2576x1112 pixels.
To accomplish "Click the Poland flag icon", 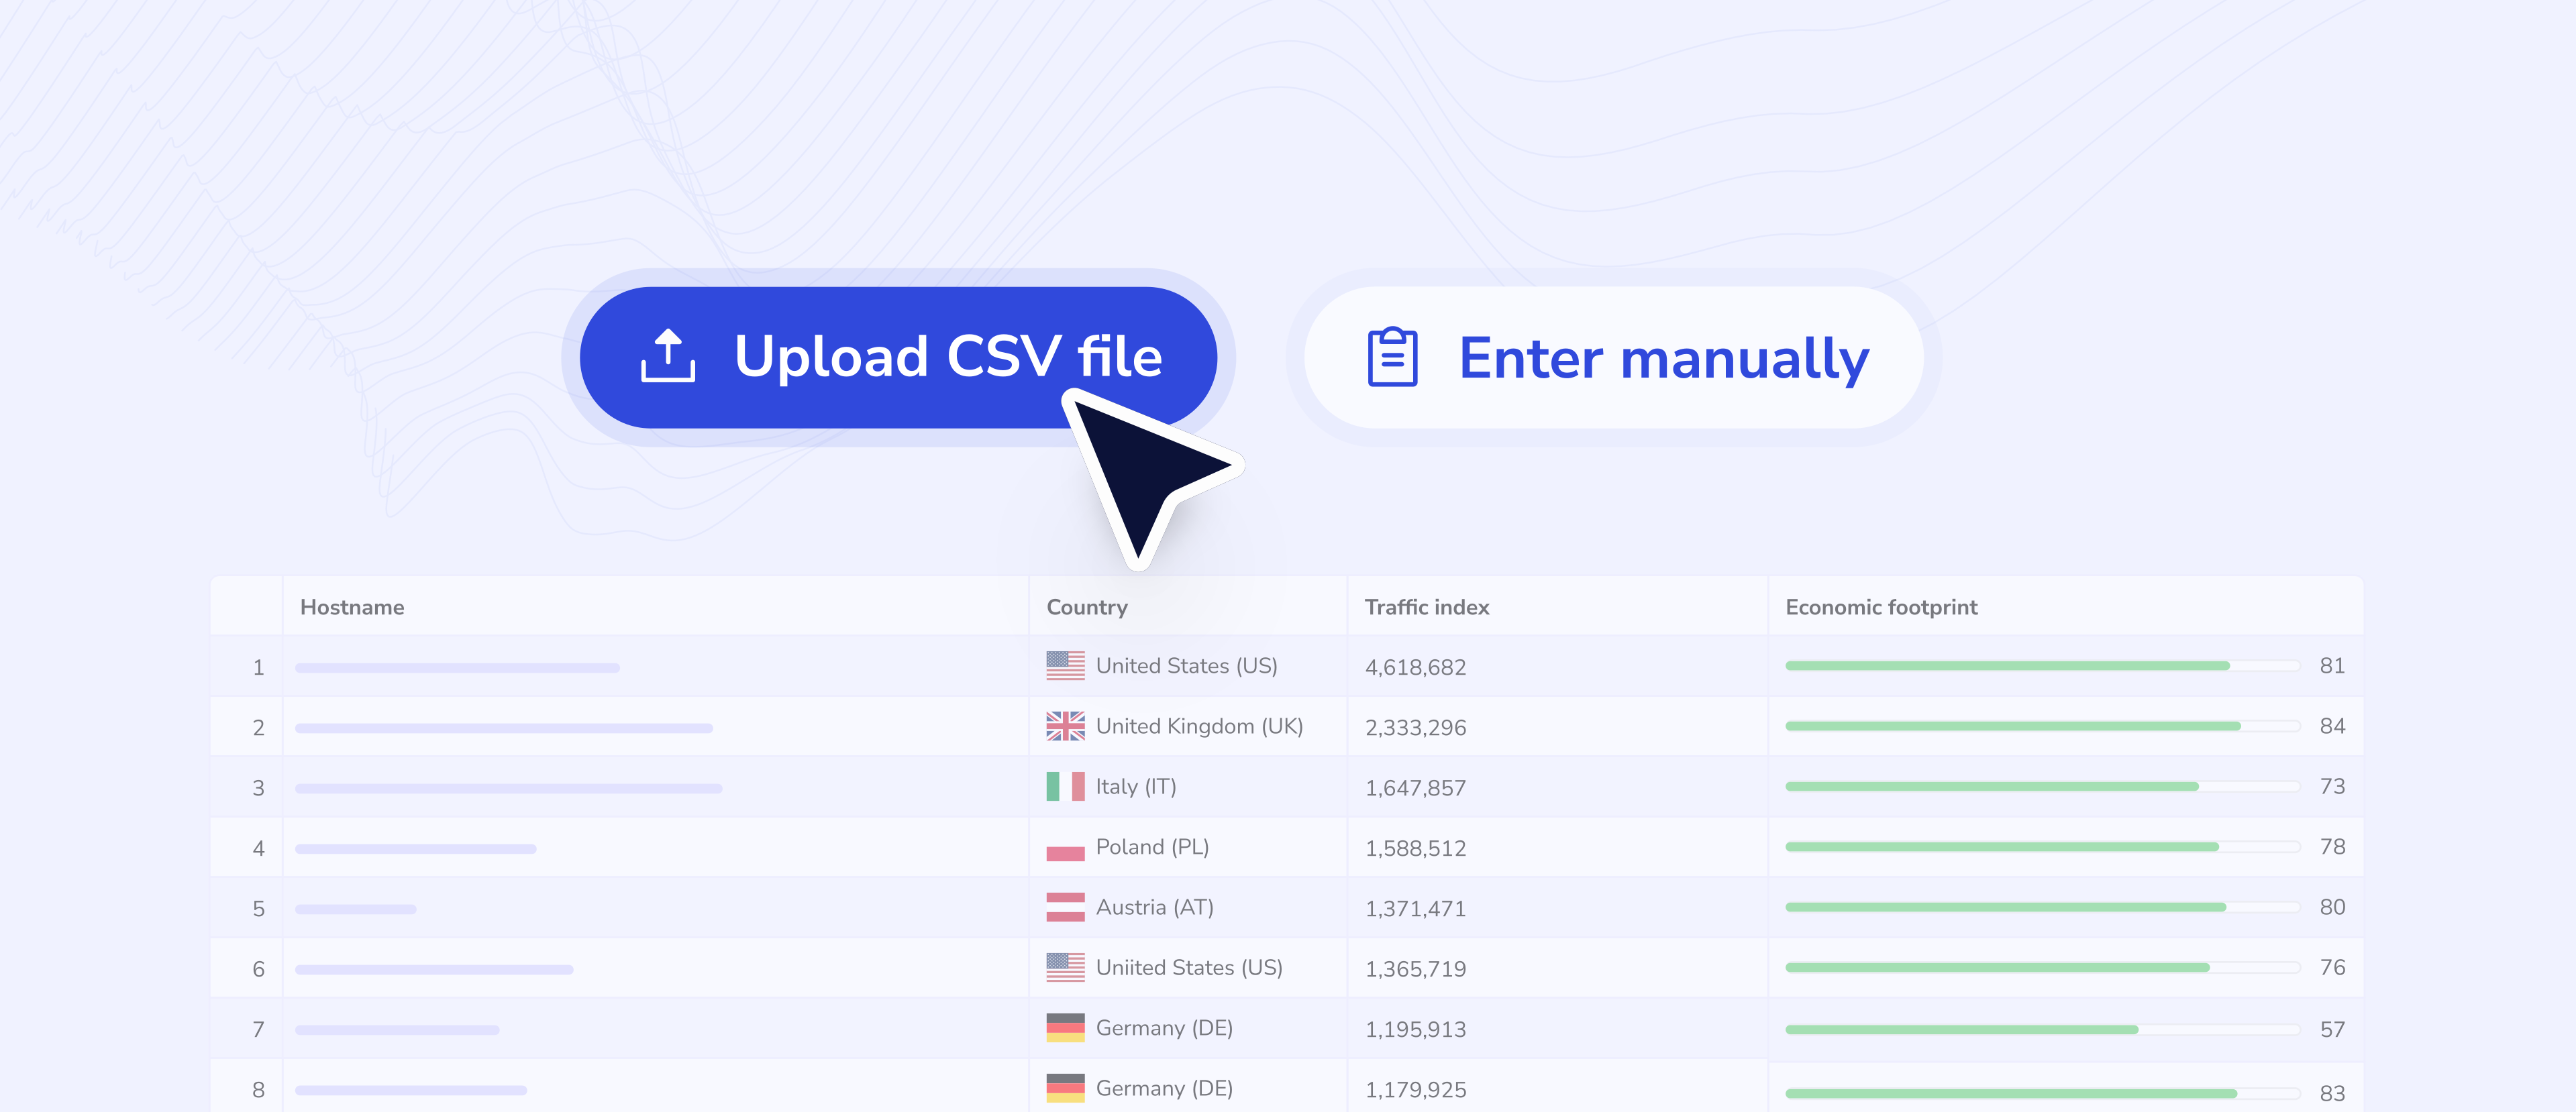I will (1065, 847).
